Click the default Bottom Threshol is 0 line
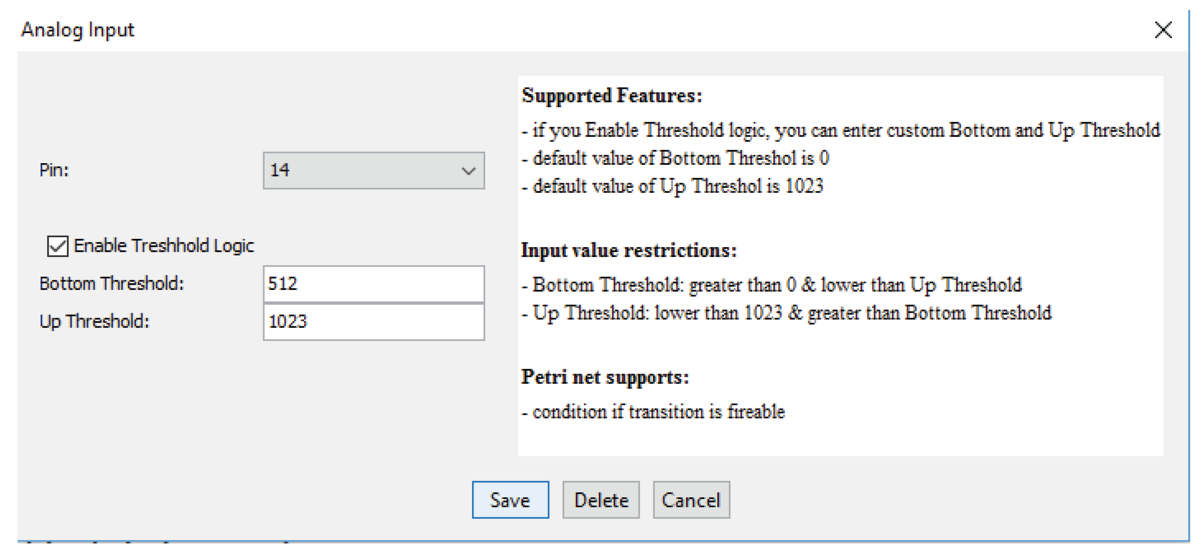Viewport: 1201px width, 553px height. (x=675, y=158)
